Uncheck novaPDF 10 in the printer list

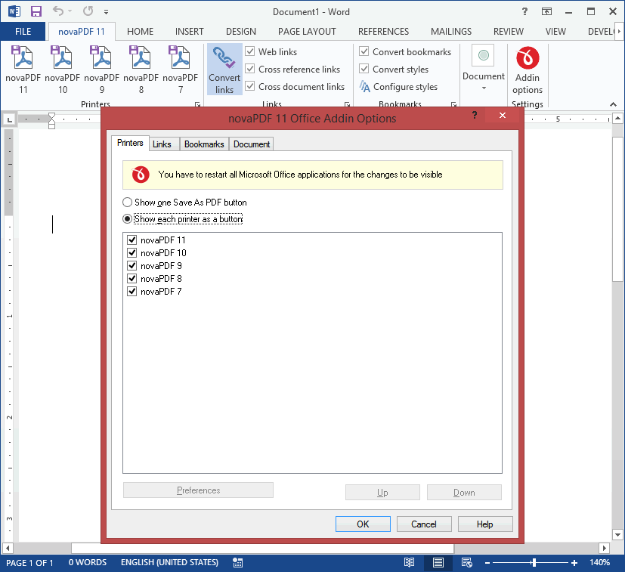(x=132, y=252)
